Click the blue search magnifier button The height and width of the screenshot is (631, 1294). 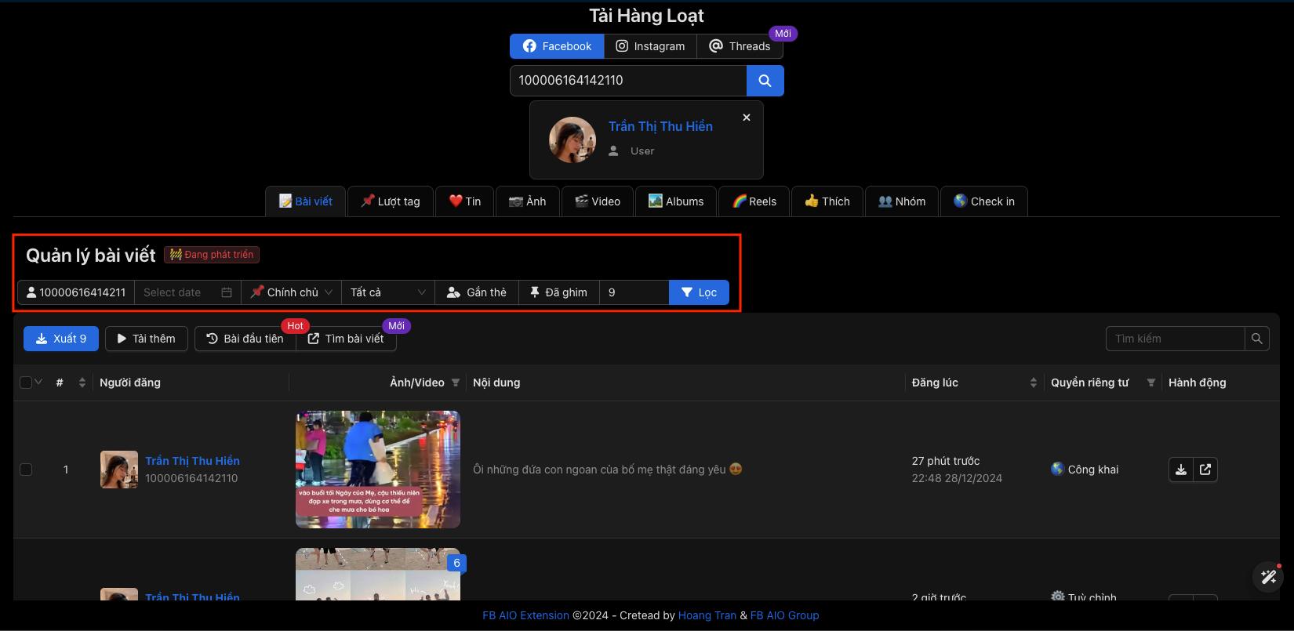click(765, 81)
